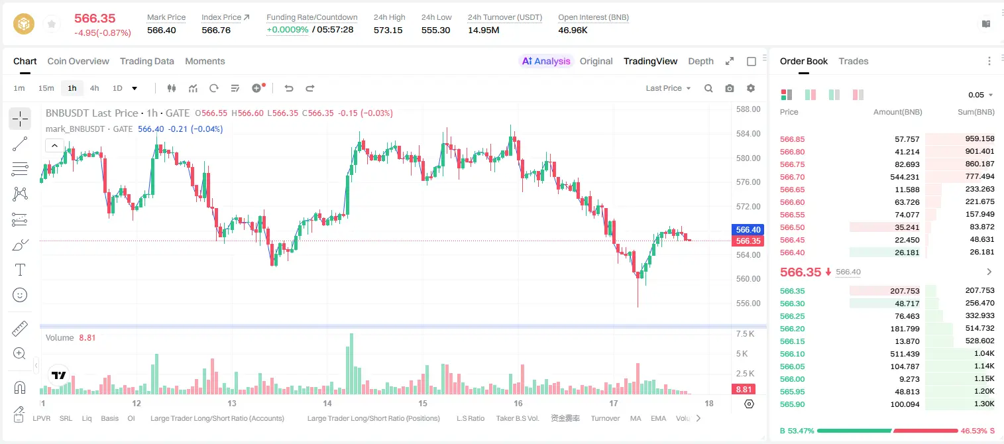
Task: Switch chart to Depth view
Action: pyautogui.click(x=700, y=61)
